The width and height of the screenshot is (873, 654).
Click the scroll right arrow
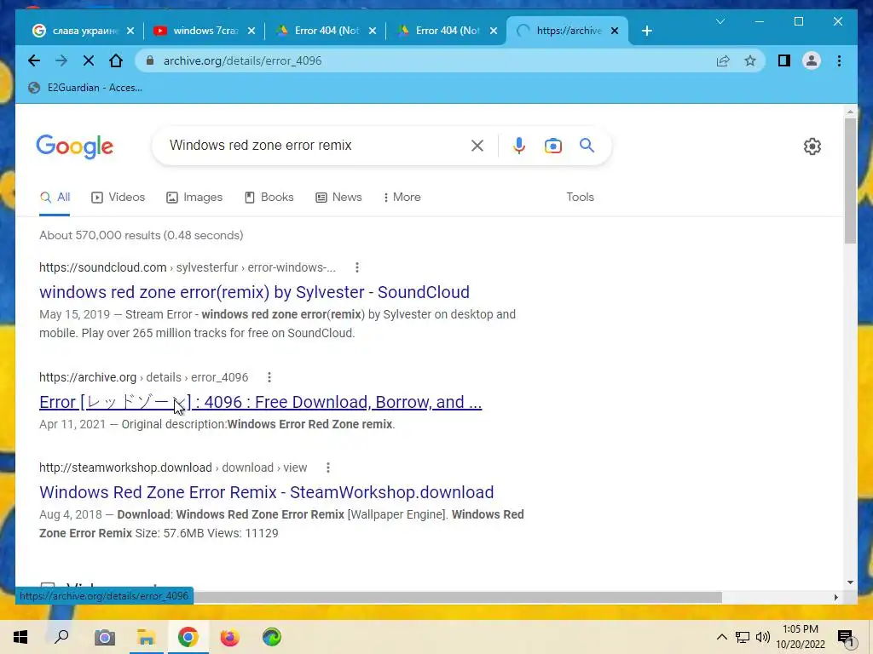(x=835, y=597)
